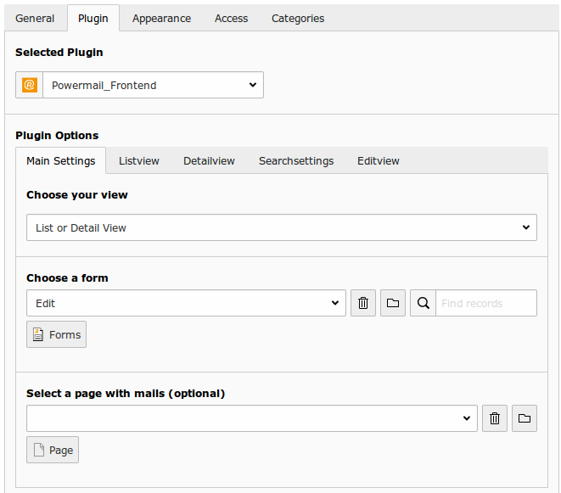Expand the Choose your view dropdown

point(281,227)
